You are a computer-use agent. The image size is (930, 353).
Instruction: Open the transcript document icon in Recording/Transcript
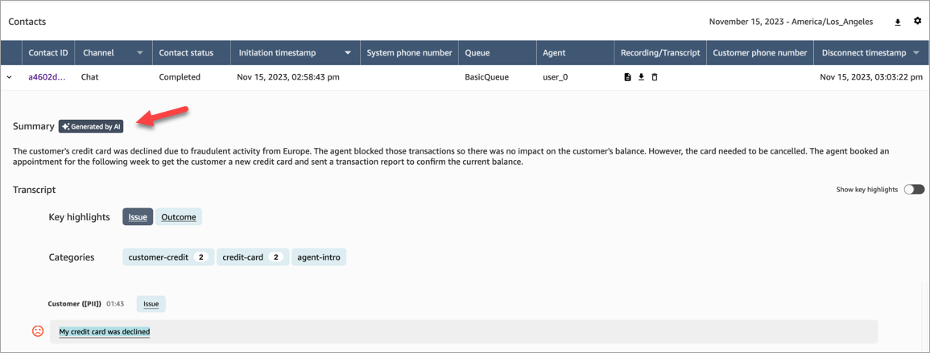(627, 77)
